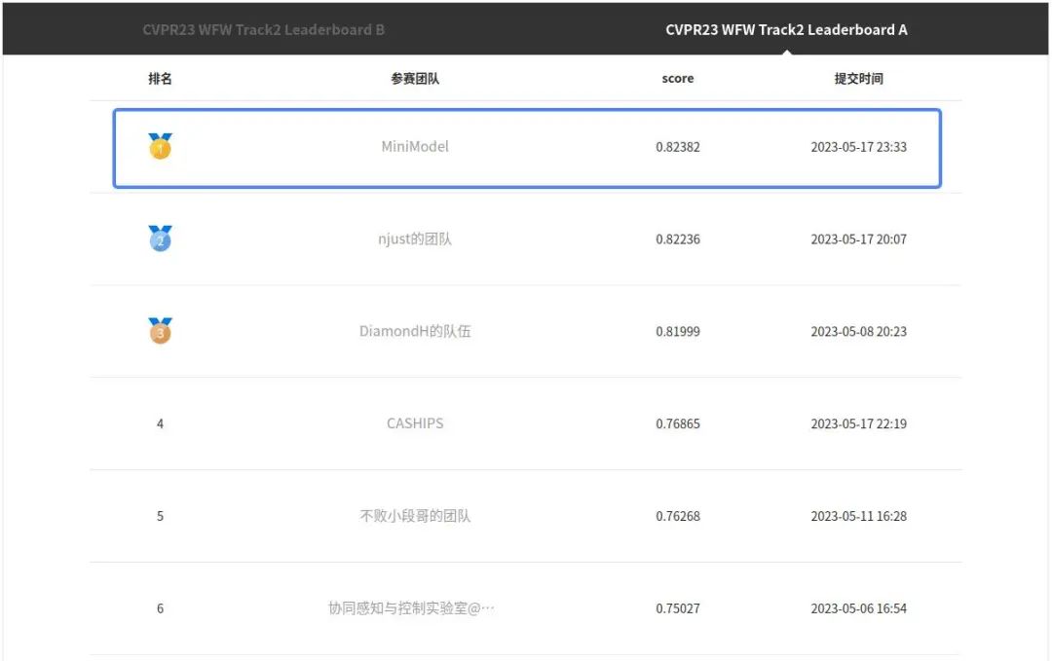
Task: Click the CASHIPS team name
Action: tap(415, 423)
